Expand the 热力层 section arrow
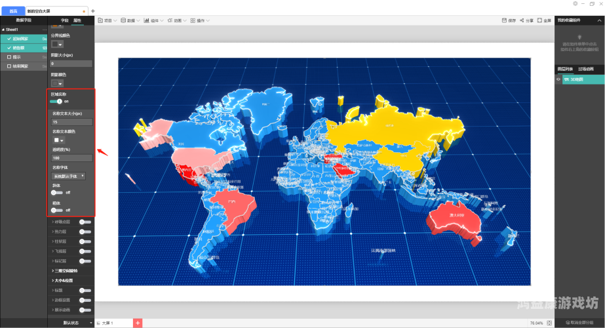Image resolution: width=605 pixels, height=328 pixels. click(x=52, y=232)
